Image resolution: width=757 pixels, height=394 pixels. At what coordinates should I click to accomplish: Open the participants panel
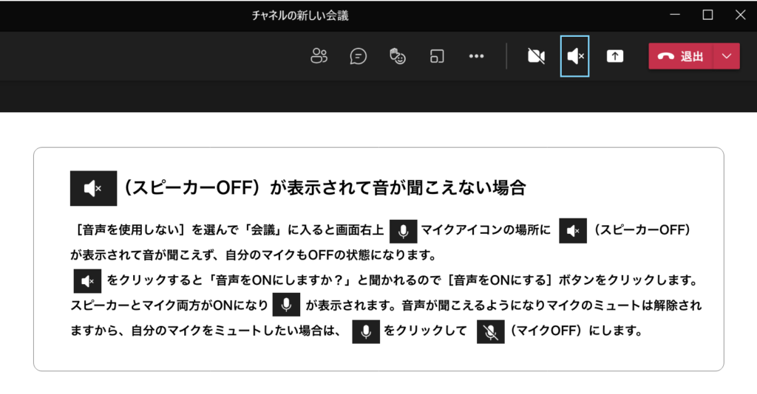click(319, 56)
